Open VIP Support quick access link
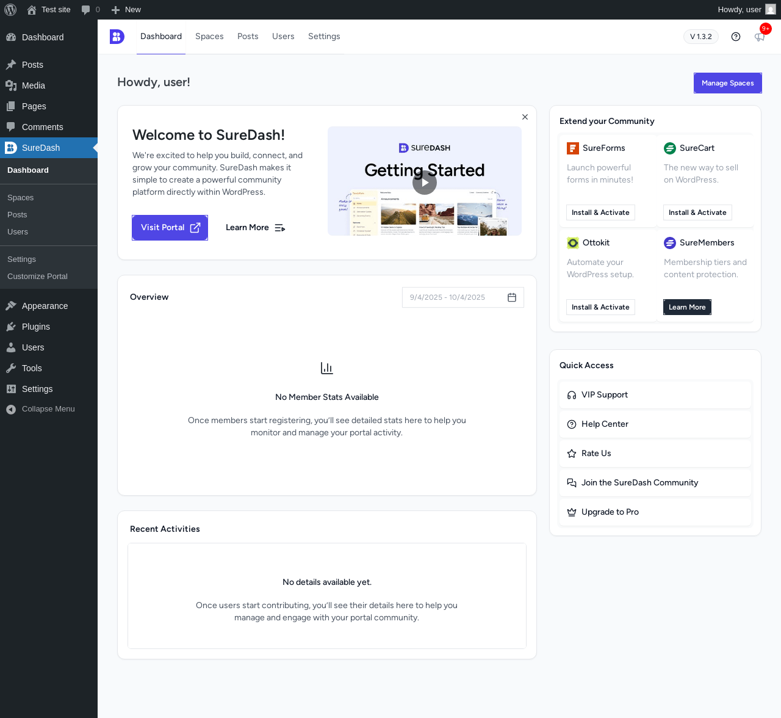Image resolution: width=781 pixels, height=718 pixels. coord(655,395)
